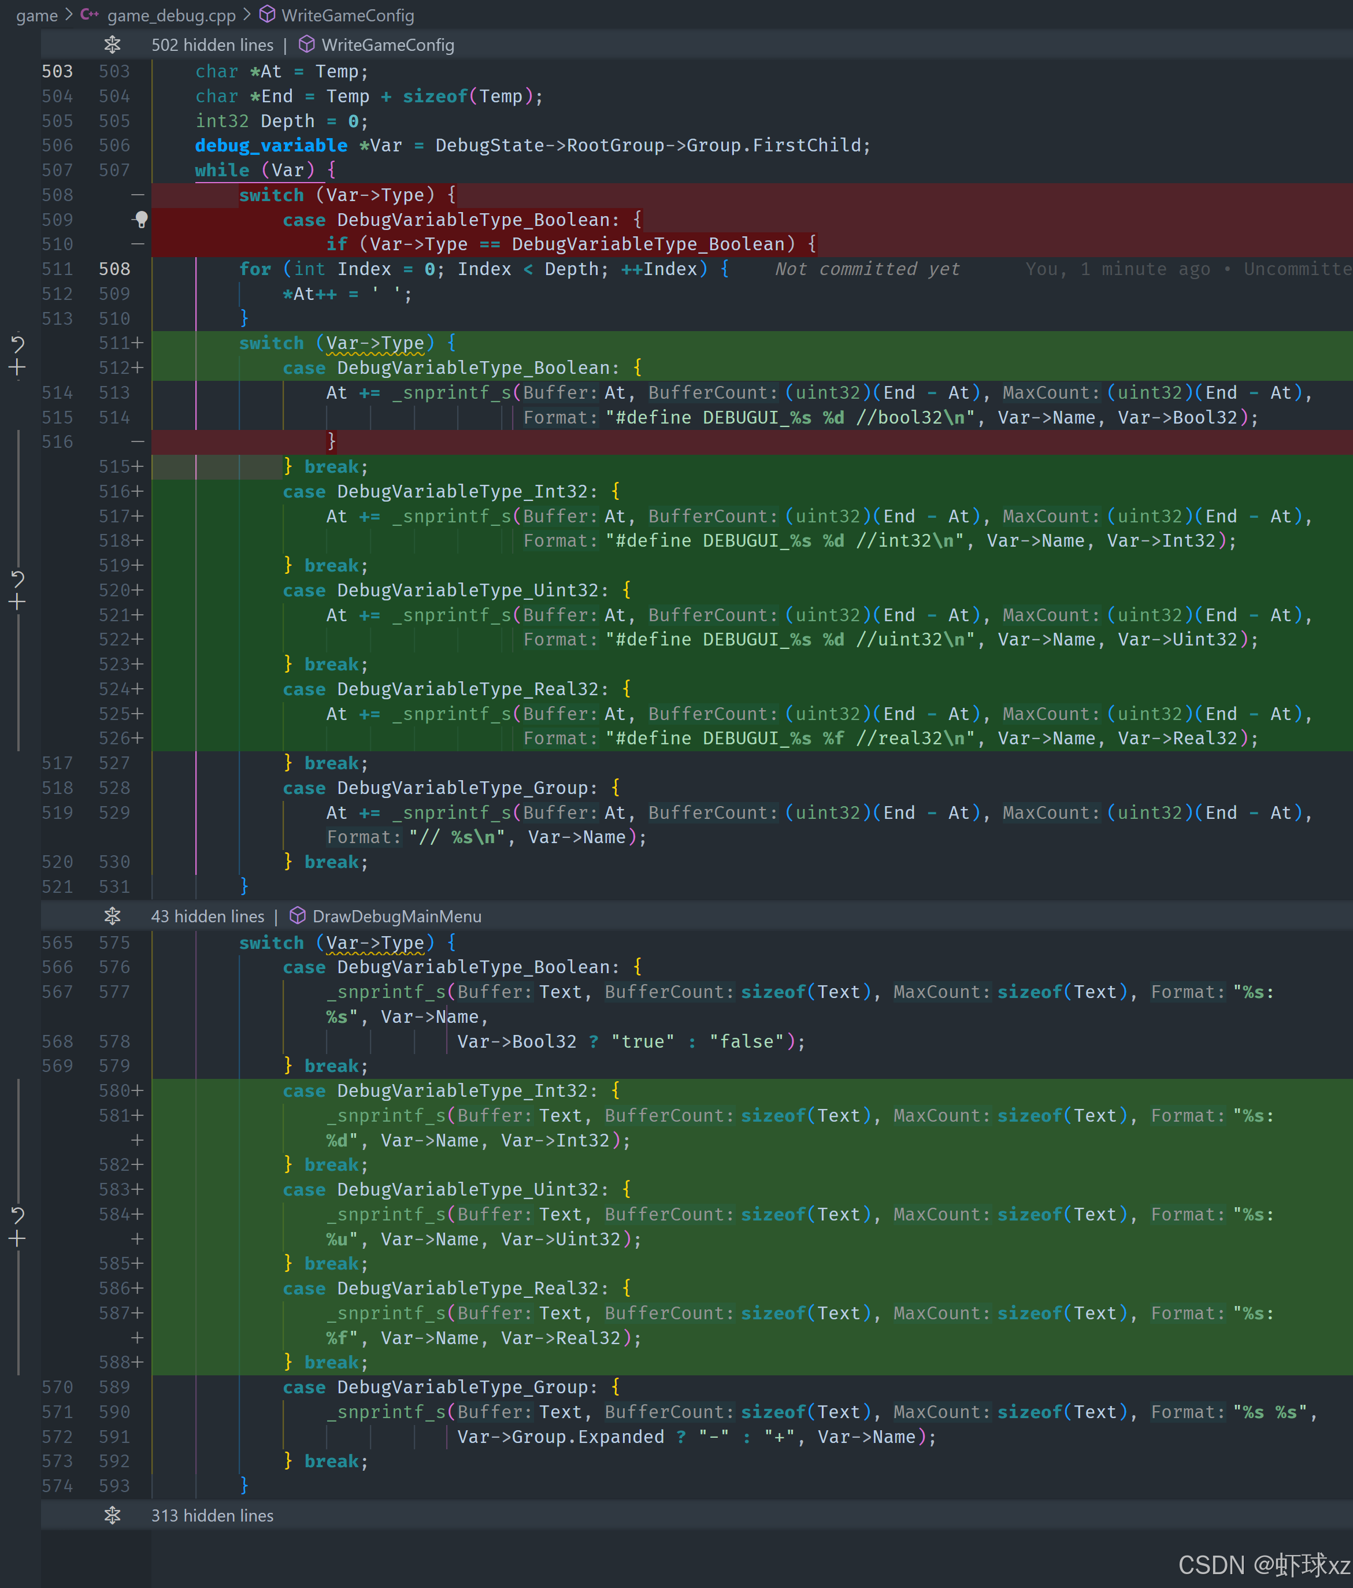Open the WriteGameConfig breadcrumb symbol
Image resolution: width=1353 pixels, height=1588 pixels.
coord(347,16)
